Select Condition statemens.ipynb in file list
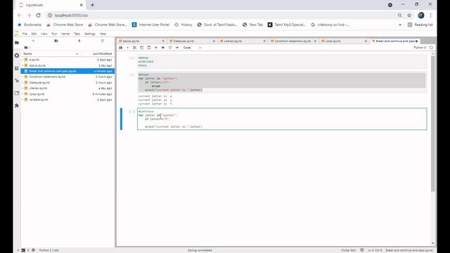450x253 pixels. click(x=67, y=77)
